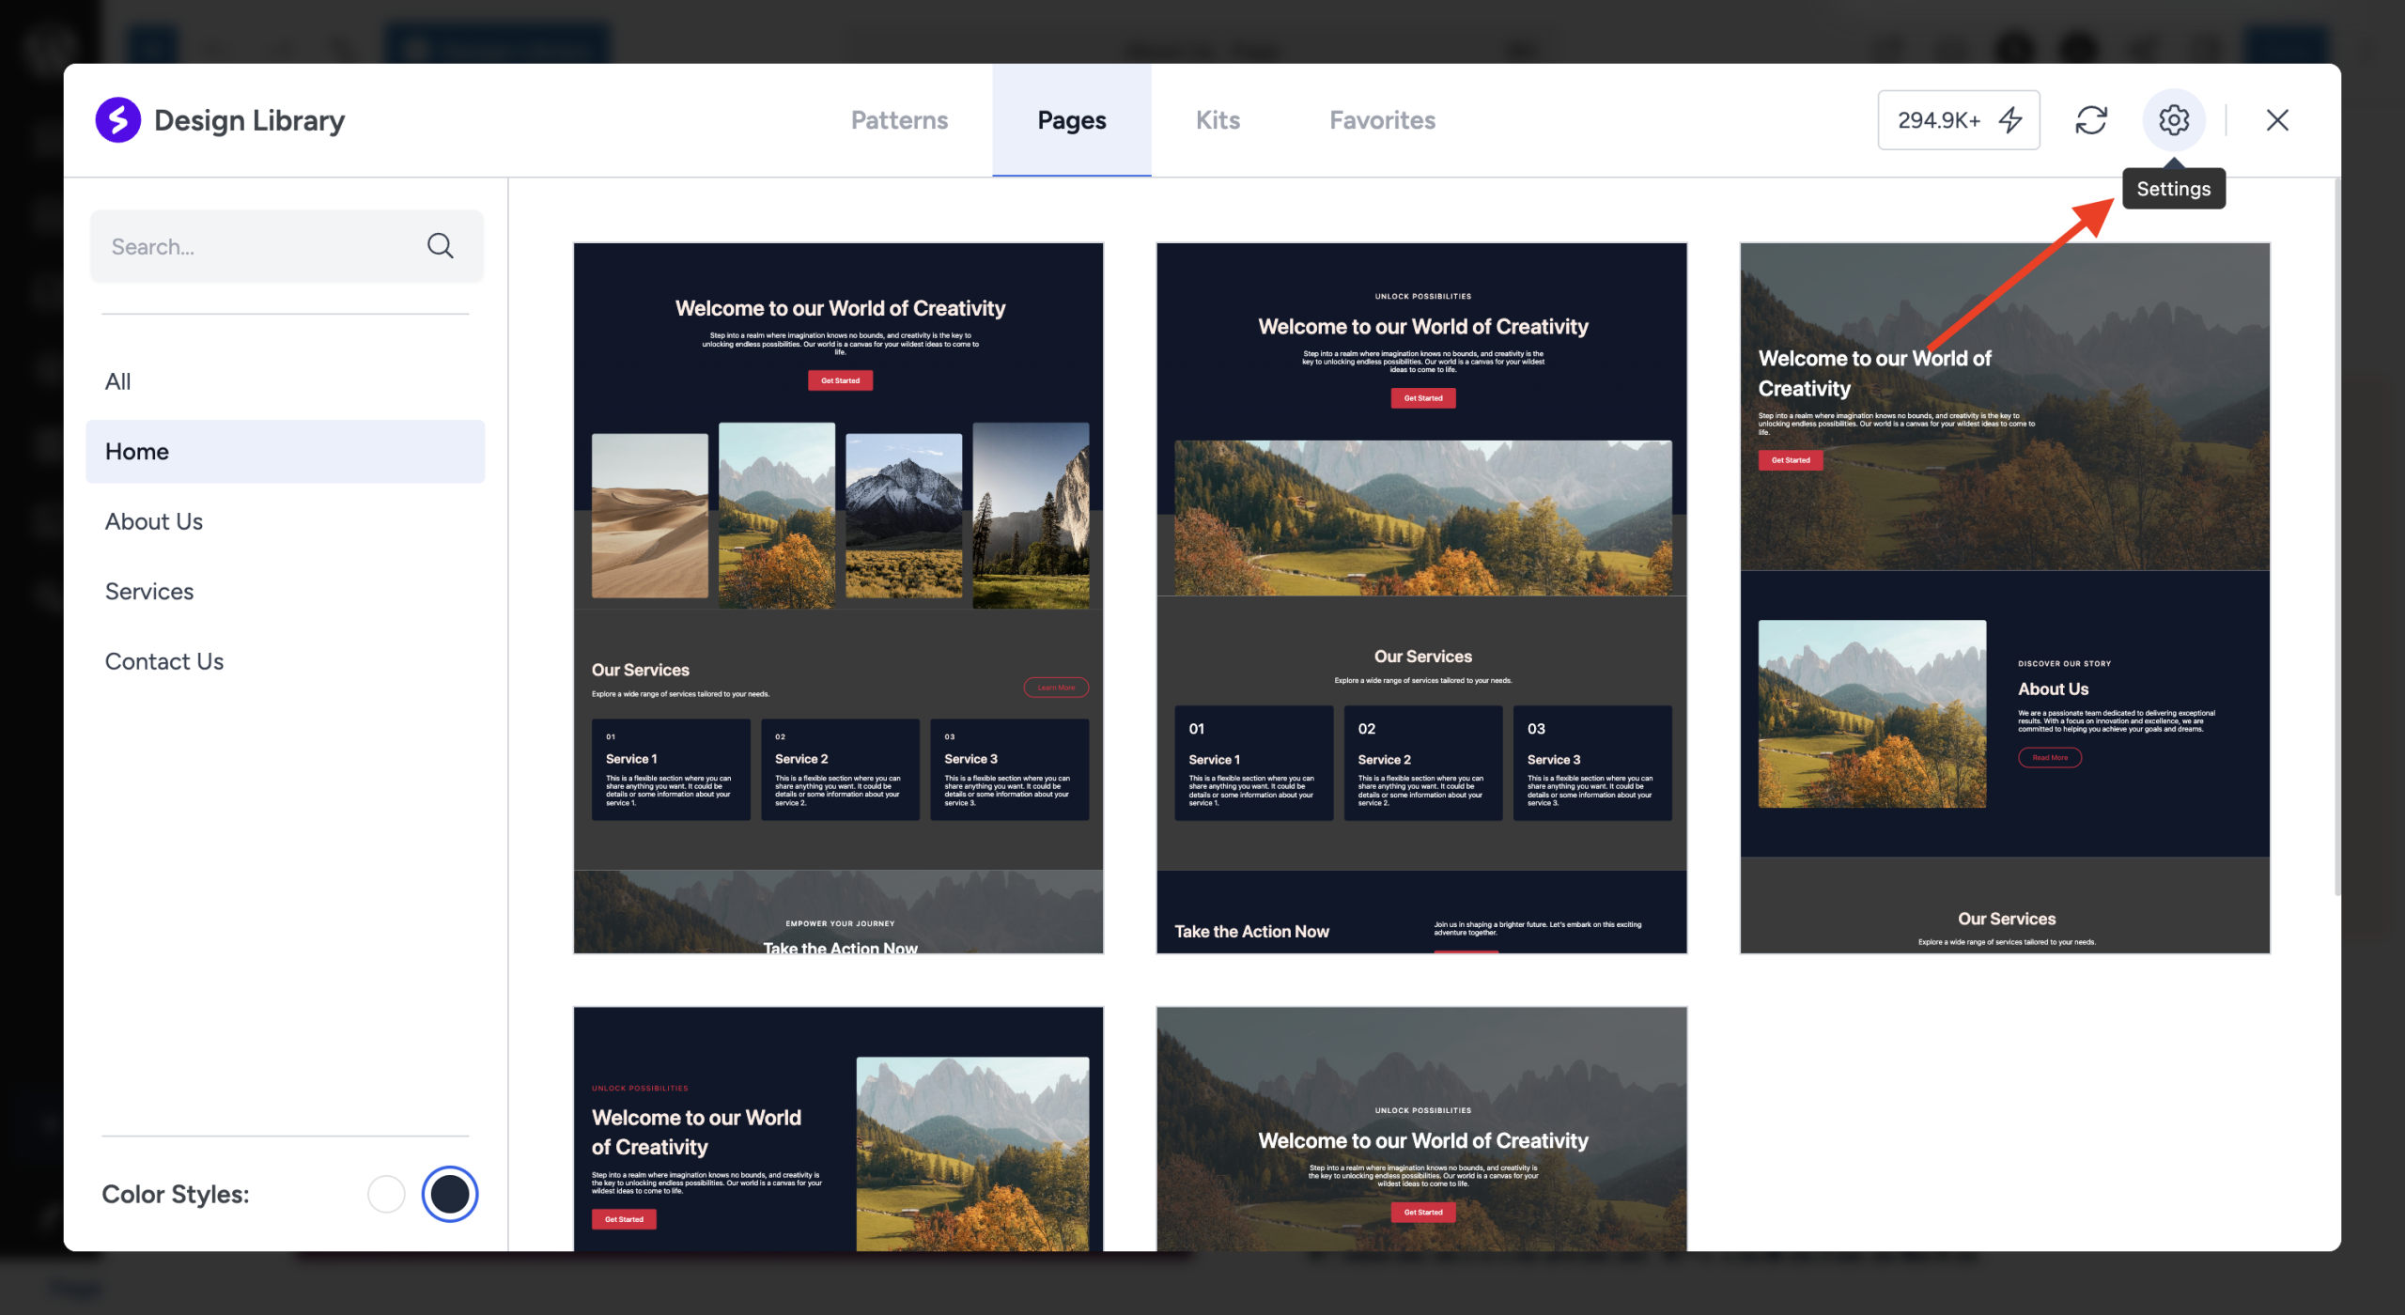Select the Home category
The height and width of the screenshot is (1315, 2405).
(286, 452)
